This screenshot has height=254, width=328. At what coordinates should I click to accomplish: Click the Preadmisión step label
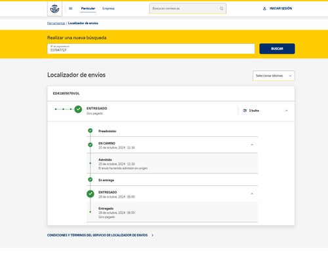click(107, 131)
